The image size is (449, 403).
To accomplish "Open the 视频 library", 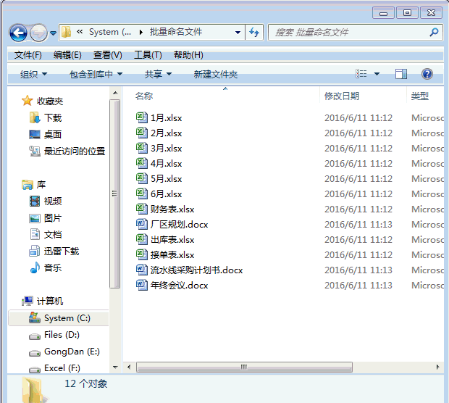I will click(x=46, y=201).
